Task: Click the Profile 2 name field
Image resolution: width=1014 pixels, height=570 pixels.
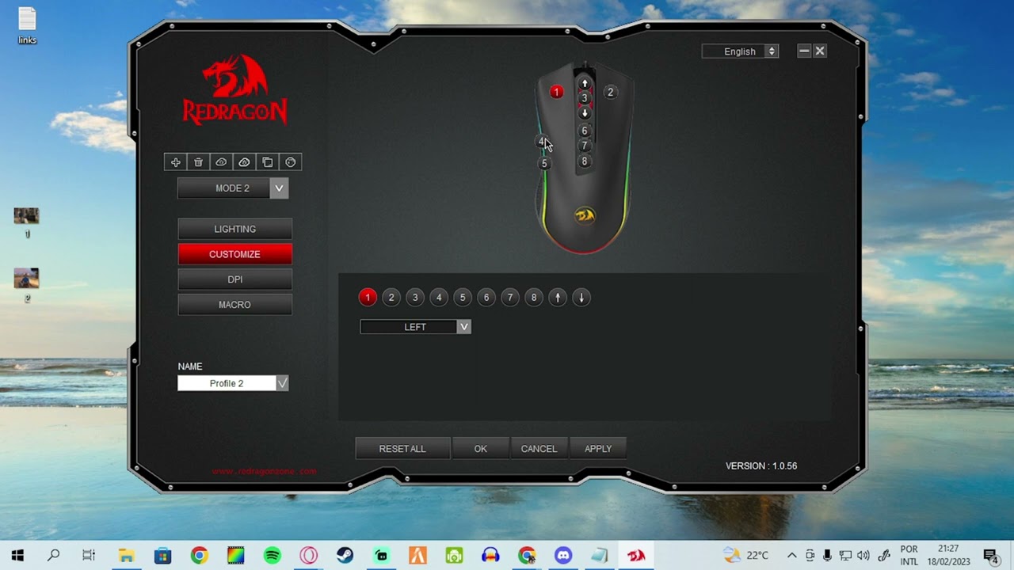Action: pos(227,383)
